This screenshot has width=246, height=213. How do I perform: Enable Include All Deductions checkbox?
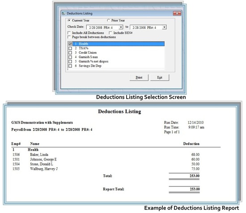[x=69, y=33]
